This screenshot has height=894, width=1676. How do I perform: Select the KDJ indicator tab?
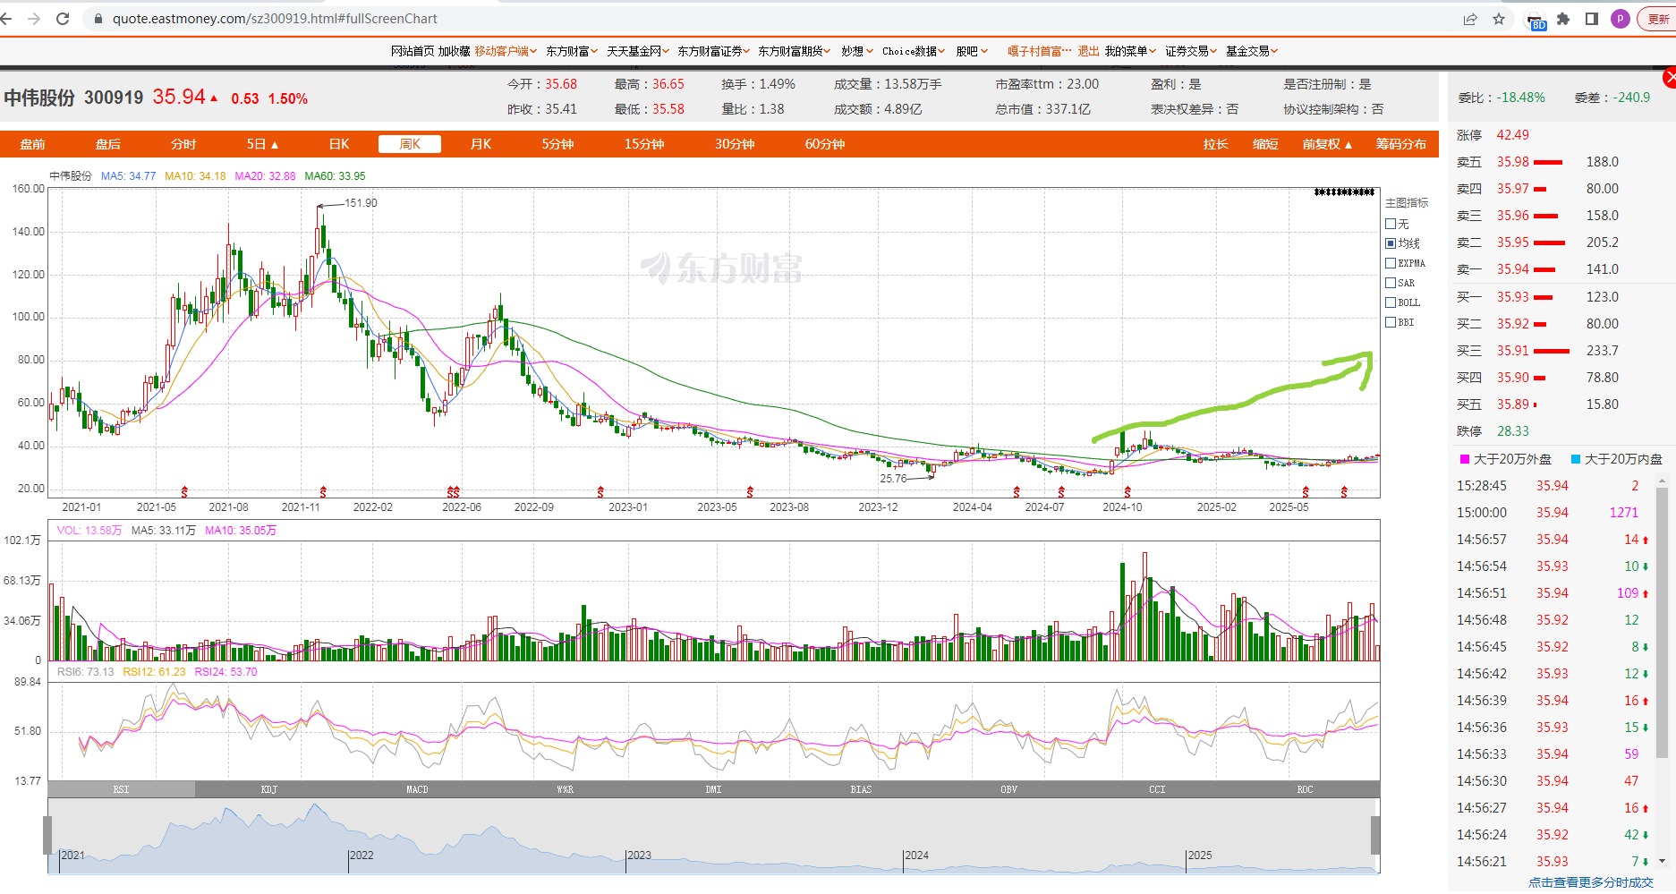[269, 789]
